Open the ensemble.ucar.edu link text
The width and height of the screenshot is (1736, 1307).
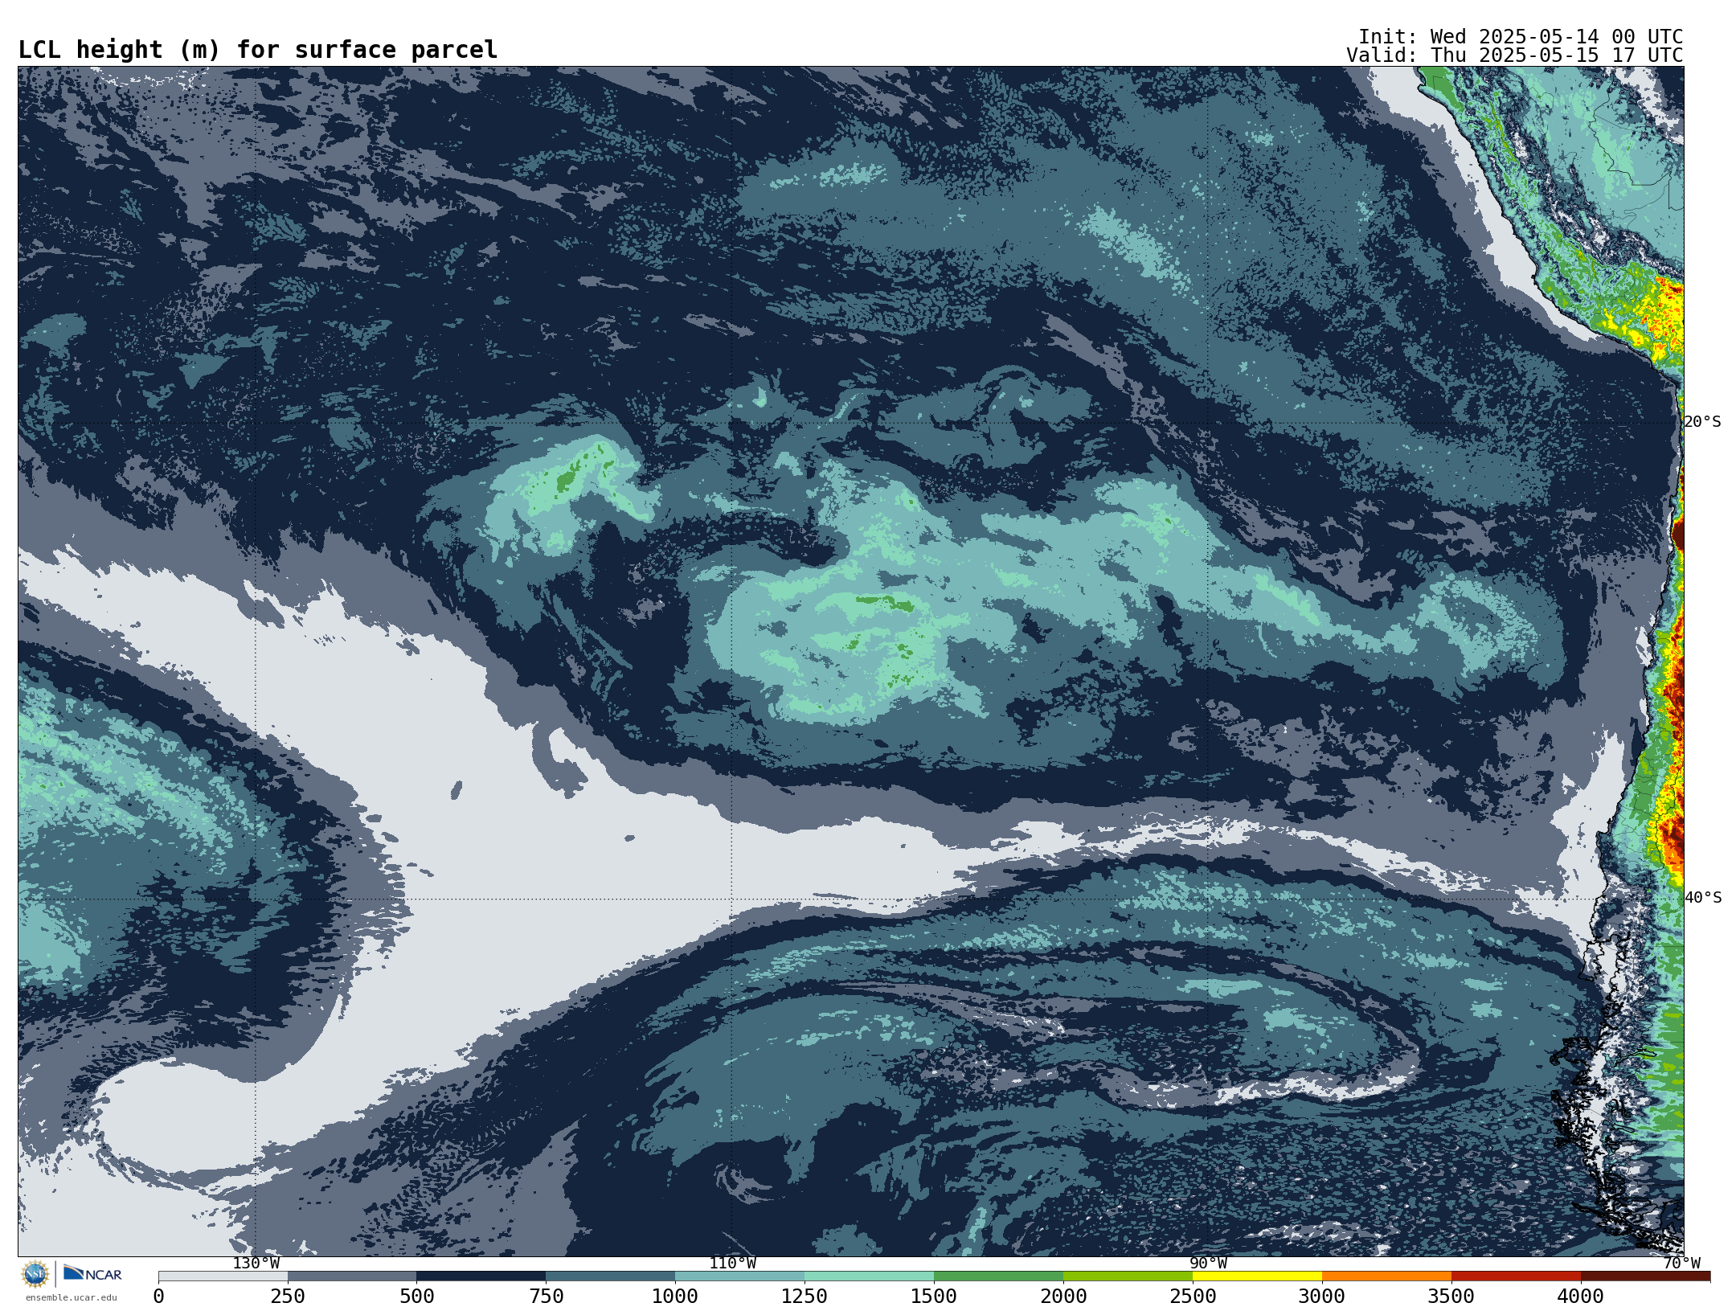coord(72,1297)
